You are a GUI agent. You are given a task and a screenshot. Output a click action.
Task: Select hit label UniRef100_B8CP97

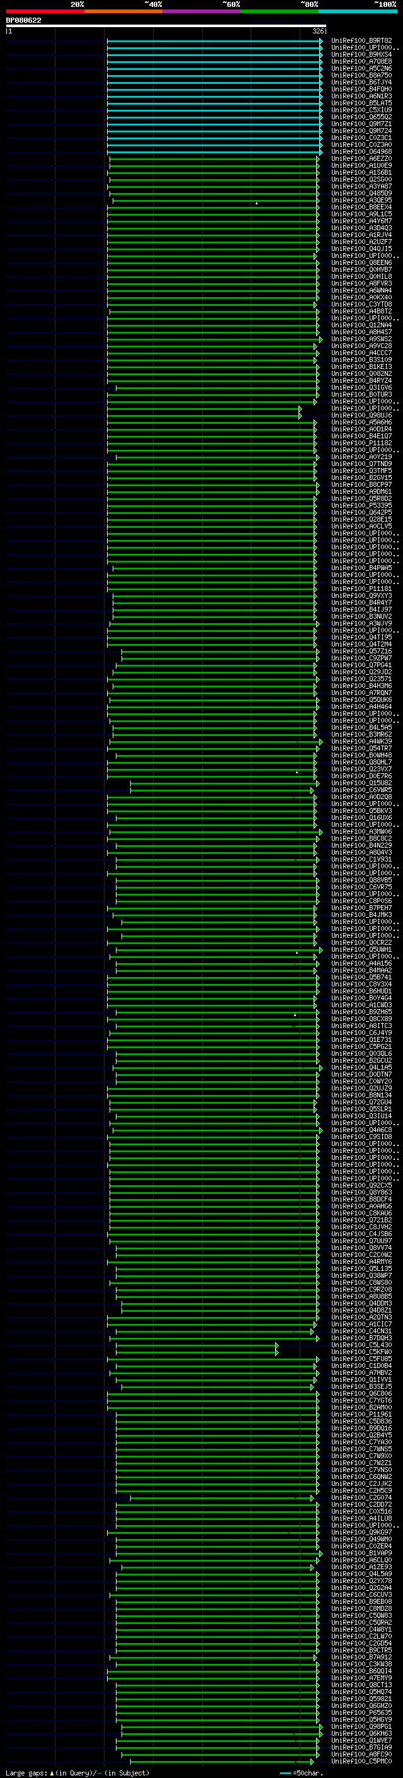(x=361, y=484)
